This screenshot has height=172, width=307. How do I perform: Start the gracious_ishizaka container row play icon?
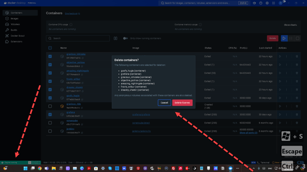click(x=280, y=56)
